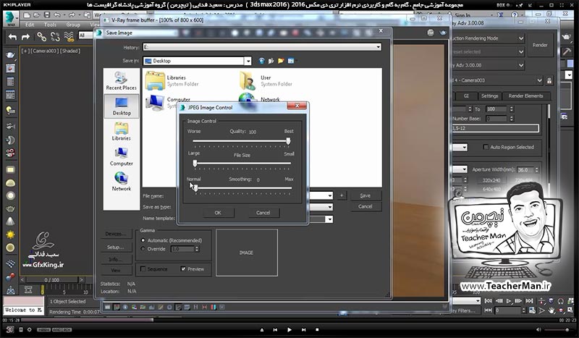Click the Render button in Render Setup
This screenshot has height=338, width=579.
tap(540, 45)
